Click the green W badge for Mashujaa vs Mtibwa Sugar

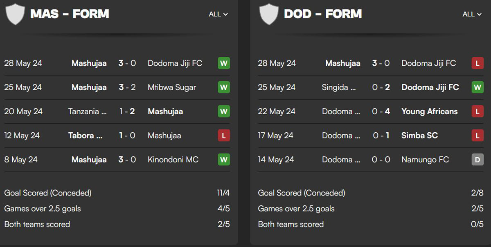[x=224, y=87]
